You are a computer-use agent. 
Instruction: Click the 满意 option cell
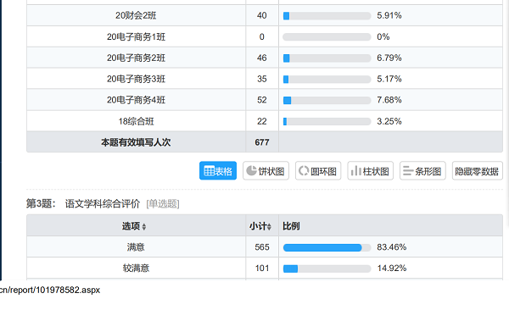136,247
